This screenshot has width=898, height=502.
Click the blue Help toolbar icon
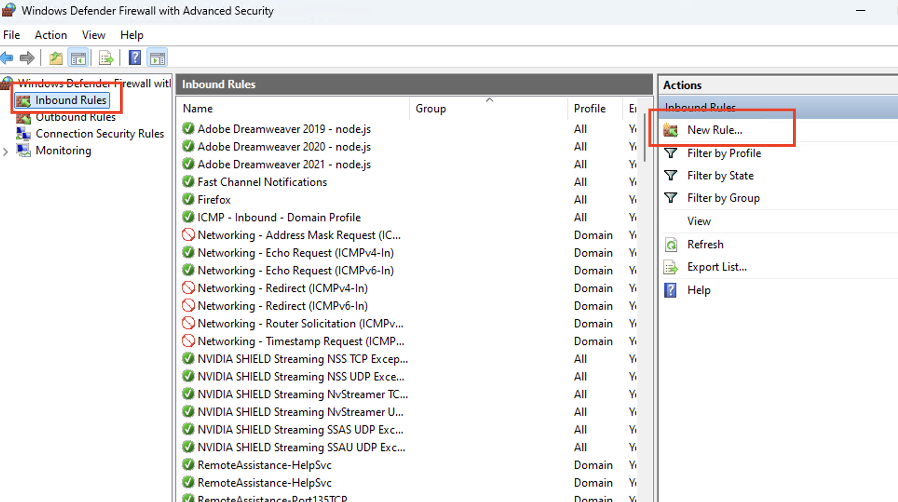[x=135, y=58]
